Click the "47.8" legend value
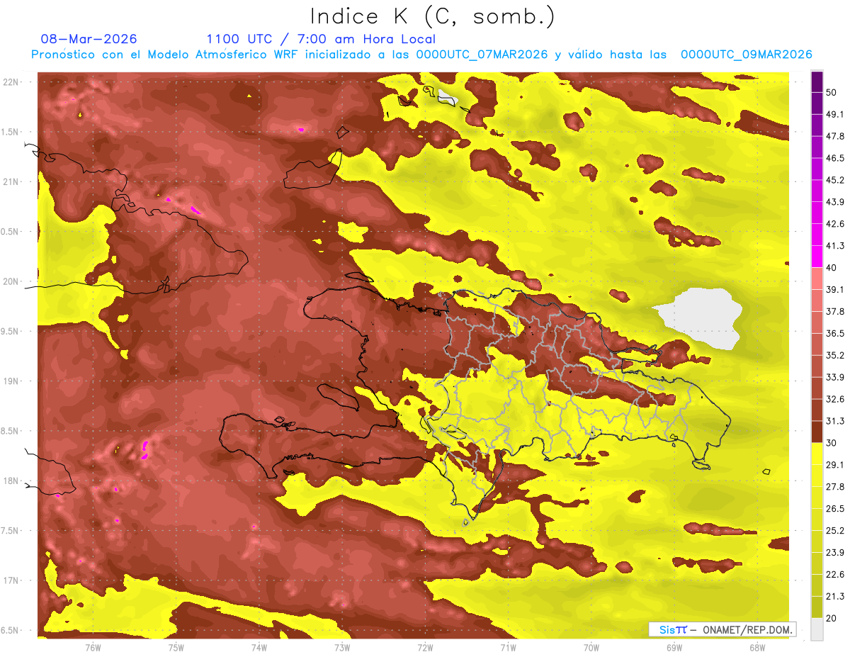The width and height of the screenshot is (850, 657). point(835,136)
